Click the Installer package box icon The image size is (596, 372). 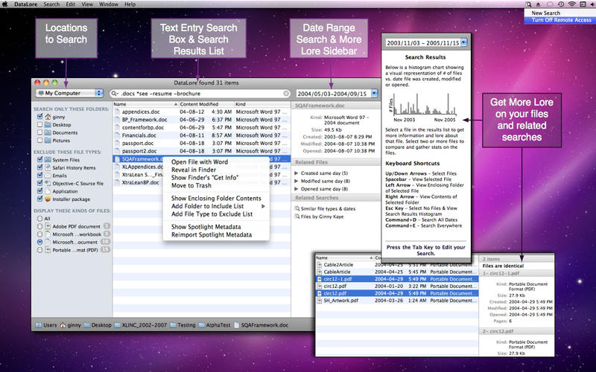pyautogui.click(x=48, y=199)
